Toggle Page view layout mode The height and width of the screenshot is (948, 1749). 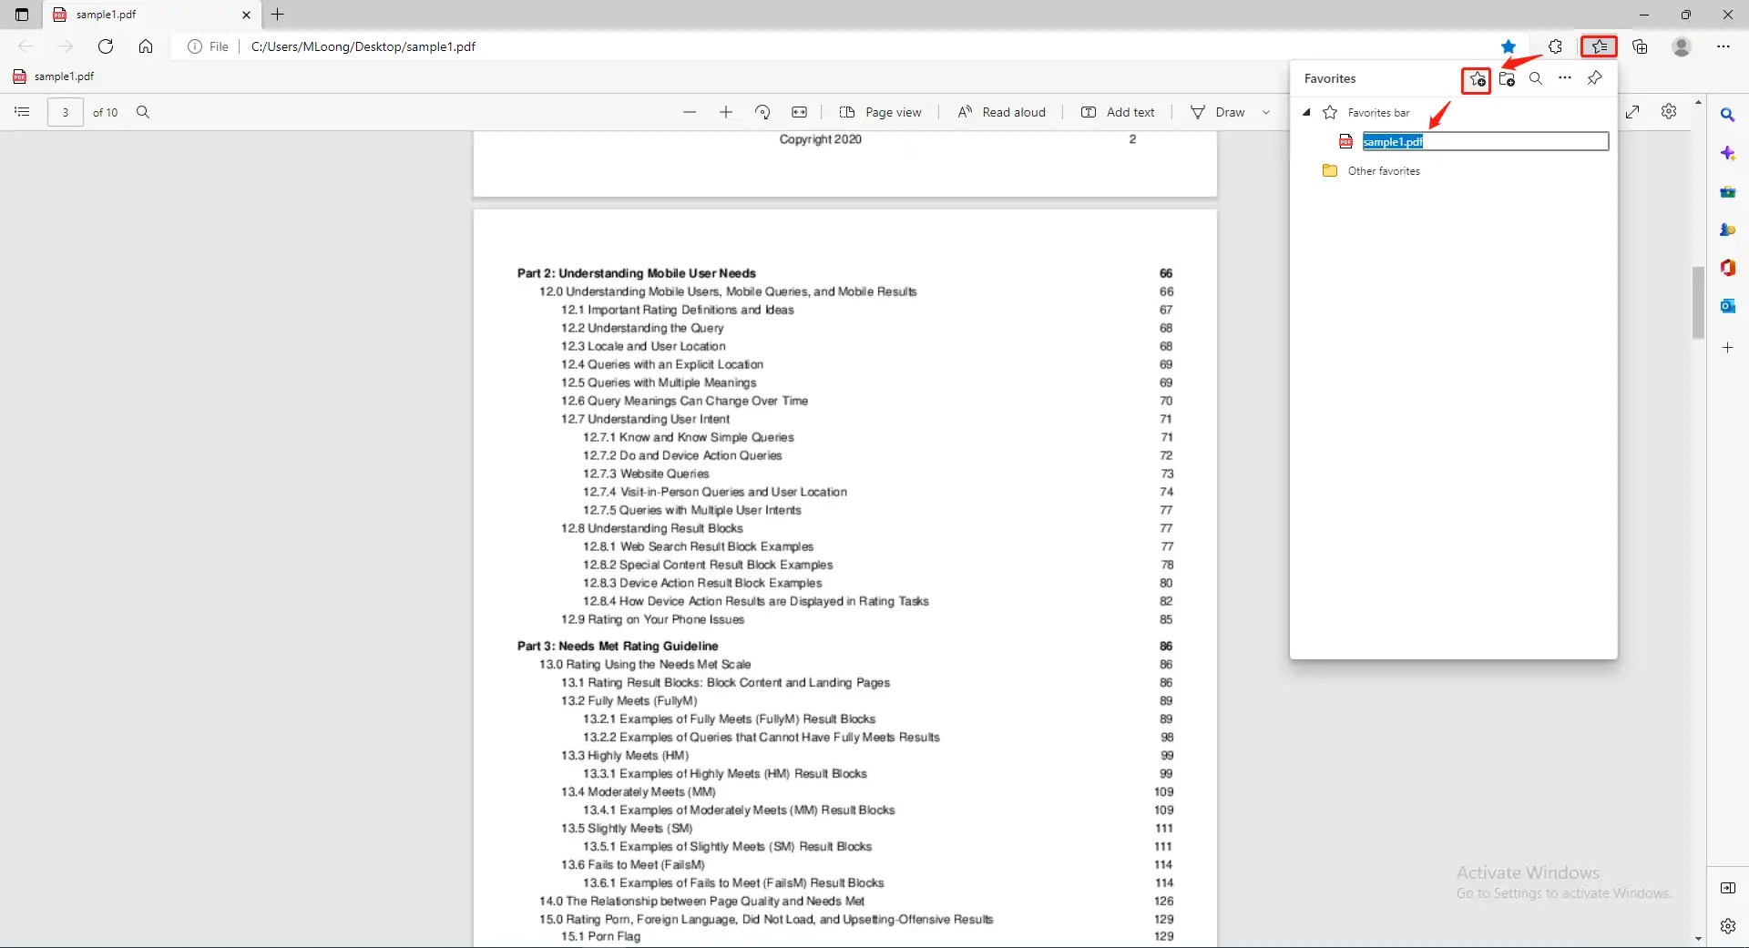(x=881, y=111)
